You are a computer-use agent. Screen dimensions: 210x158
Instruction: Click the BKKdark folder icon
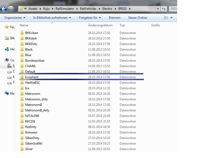point(22,38)
